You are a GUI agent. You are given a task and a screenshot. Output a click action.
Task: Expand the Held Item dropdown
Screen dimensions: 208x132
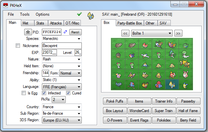coord(62,66)
